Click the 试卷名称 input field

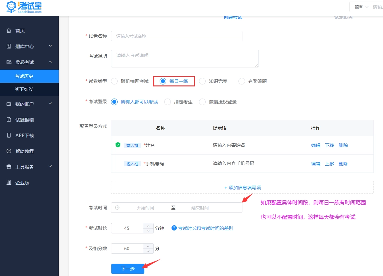(176, 36)
